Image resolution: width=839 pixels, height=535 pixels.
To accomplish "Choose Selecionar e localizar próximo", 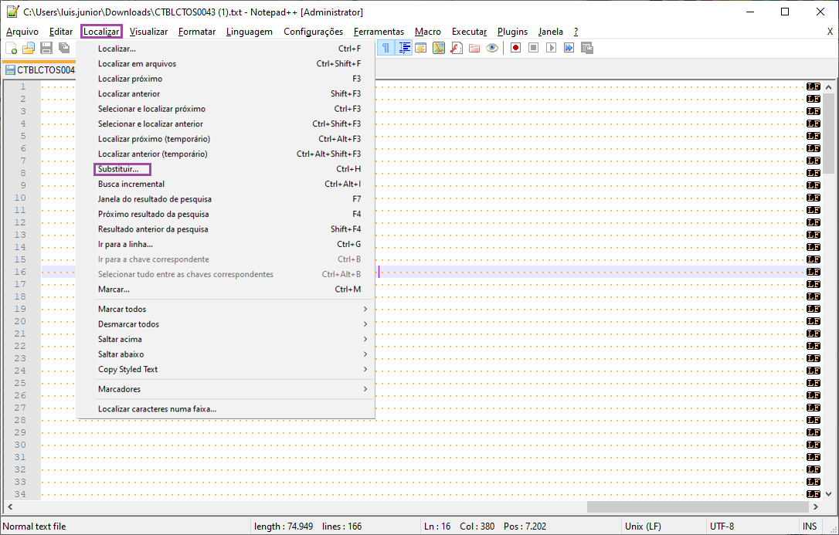I will (226, 109).
